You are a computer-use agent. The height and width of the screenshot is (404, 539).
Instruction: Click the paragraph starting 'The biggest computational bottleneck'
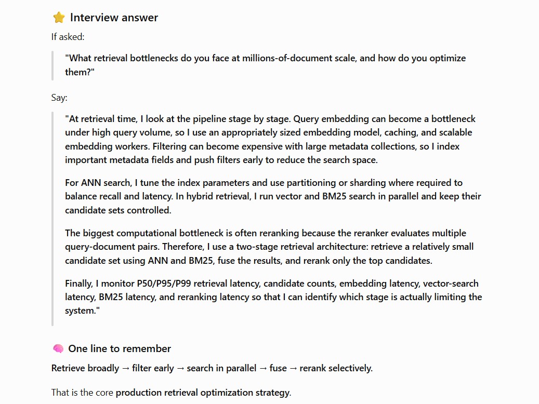pyautogui.click(x=269, y=247)
